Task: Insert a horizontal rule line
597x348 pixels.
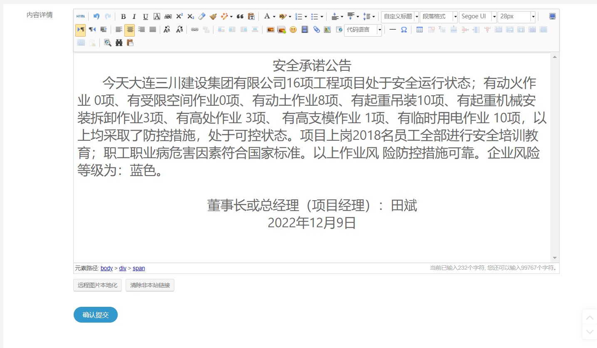Action: coord(392,30)
